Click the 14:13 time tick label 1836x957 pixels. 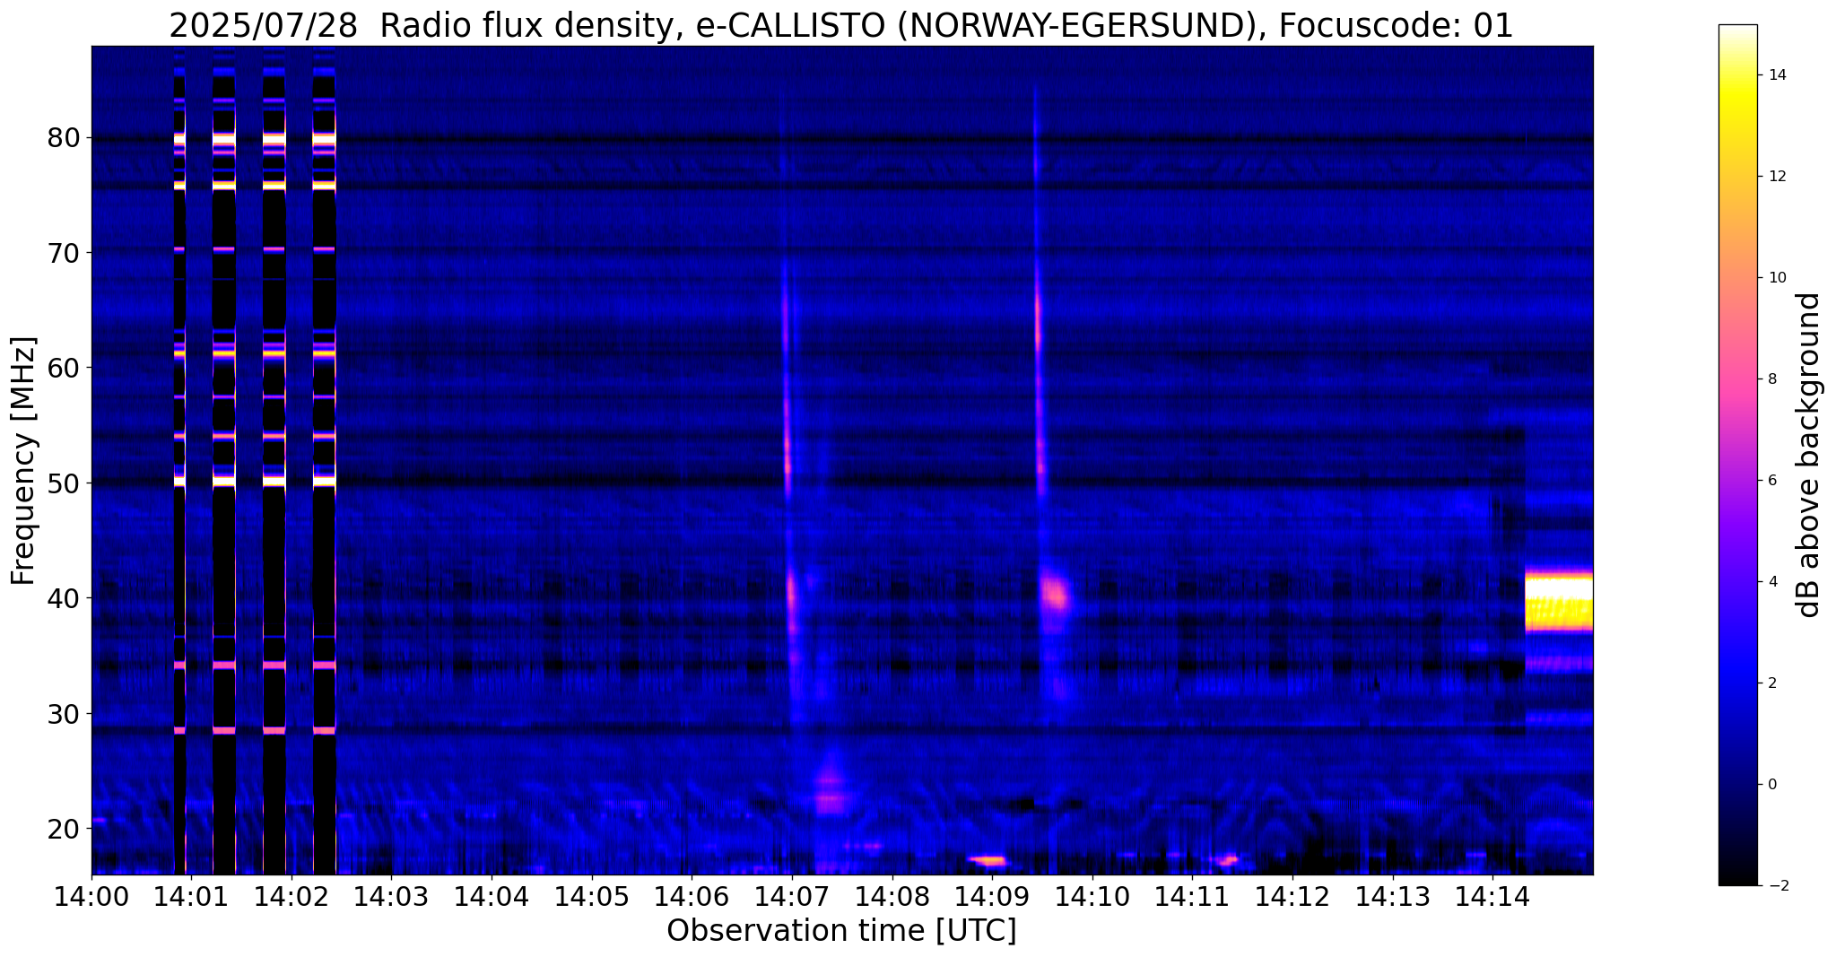coord(1393,896)
